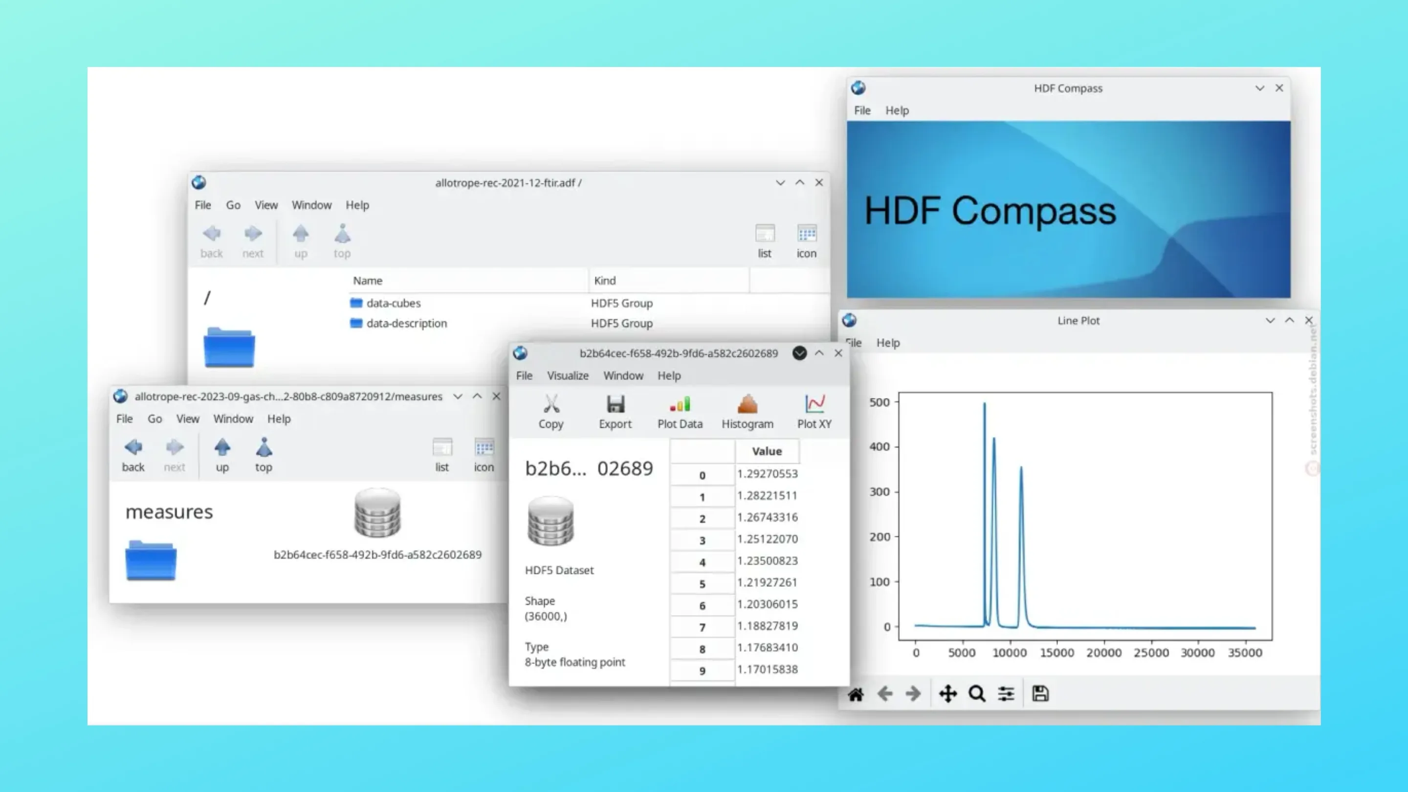The height and width of the screenshot is (792, 1408).
Task: Select the data-cubes group row
Action: coord(589,303)
